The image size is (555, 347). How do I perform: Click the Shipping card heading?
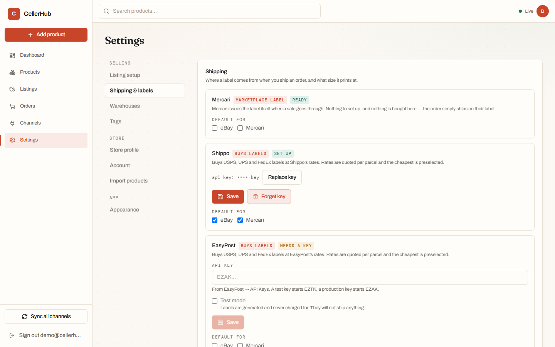pyautogui.click(x=216, y=72)
